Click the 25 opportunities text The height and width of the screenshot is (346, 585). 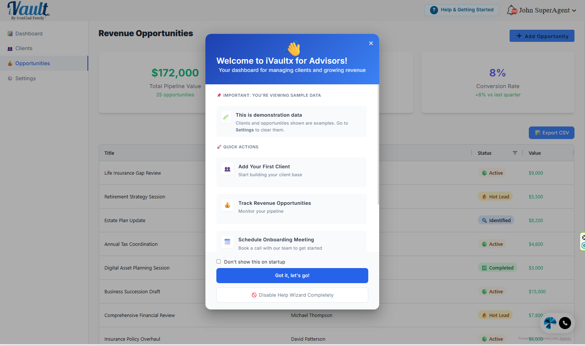point(175,95)
